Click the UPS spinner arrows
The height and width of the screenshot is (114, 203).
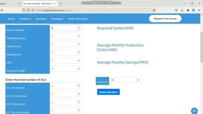[79, 60]
